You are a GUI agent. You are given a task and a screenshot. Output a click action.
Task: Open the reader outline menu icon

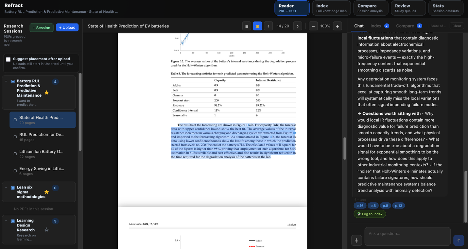coord(247,26)
